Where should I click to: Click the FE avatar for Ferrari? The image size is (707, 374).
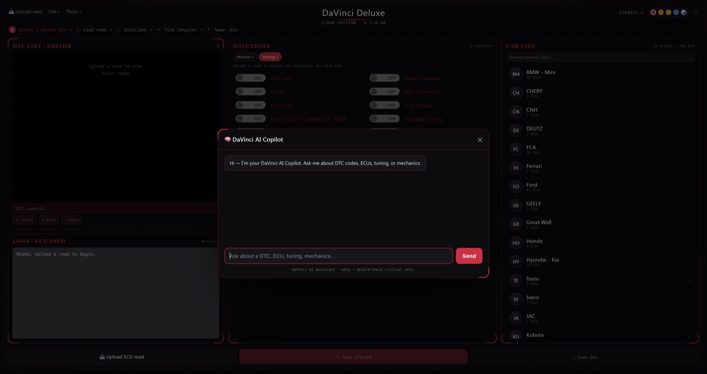pos(516,168)
